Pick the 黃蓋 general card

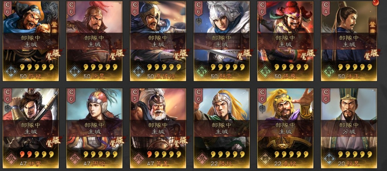click(158, 128)
